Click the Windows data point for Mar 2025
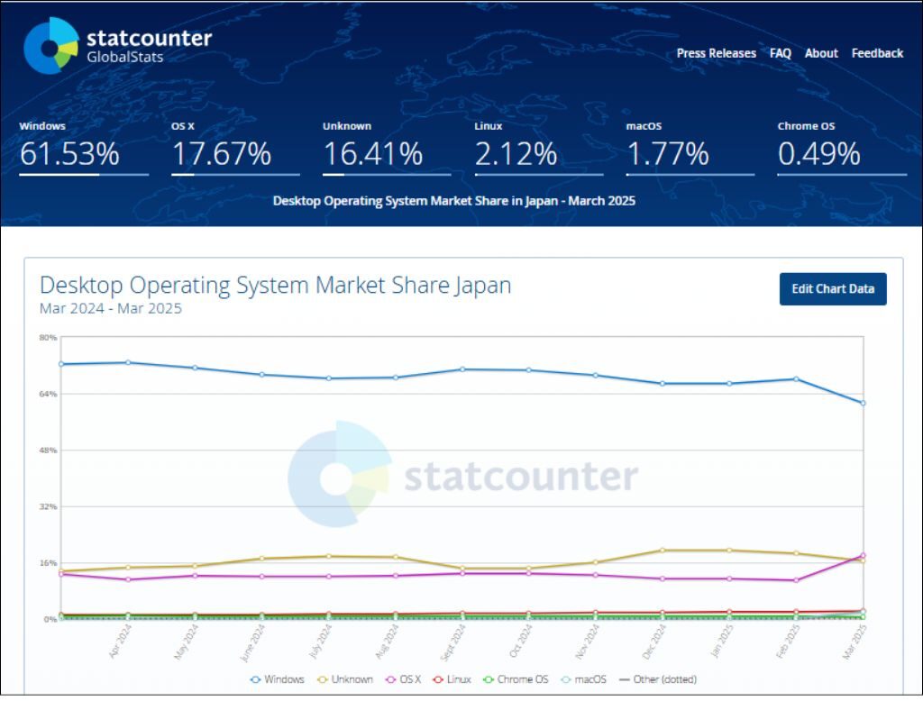The width and height of the screenshot is (923, 701). coord(863,403)
